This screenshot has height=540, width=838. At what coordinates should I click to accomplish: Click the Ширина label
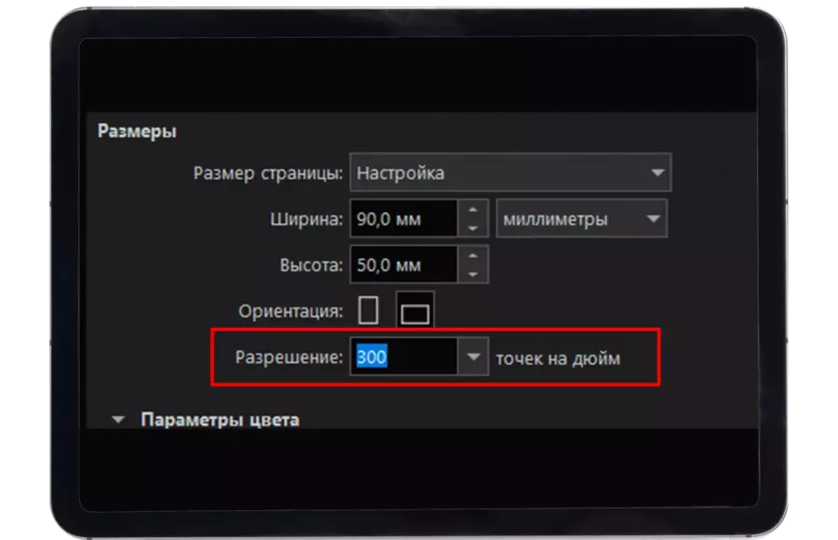point(304,220)
